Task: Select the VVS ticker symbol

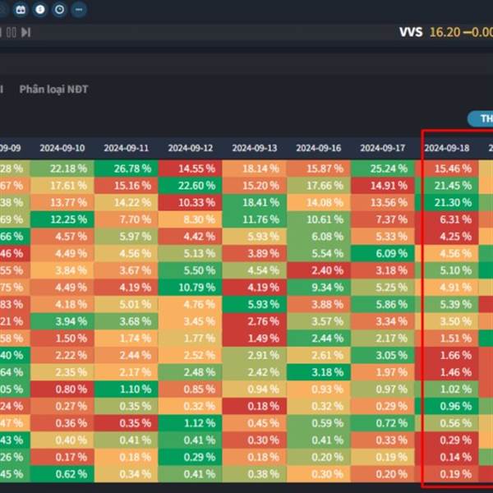Action: pyautogui.click(x=411, y=32)
